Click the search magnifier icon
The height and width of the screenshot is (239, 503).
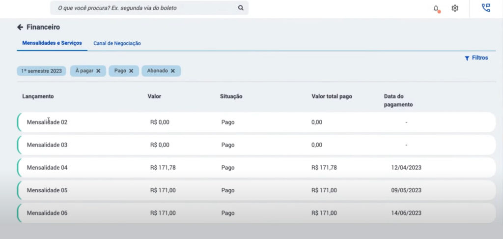(x=241, y=8)
